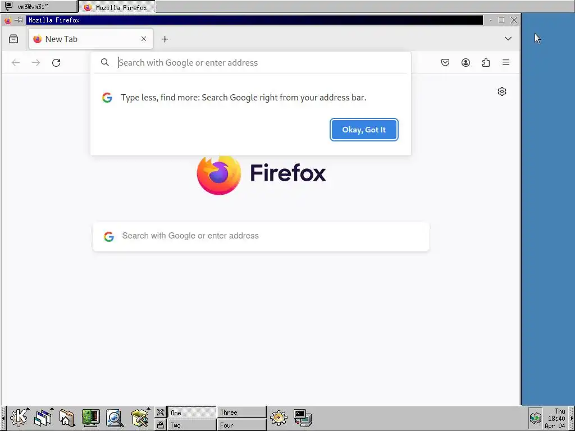Open the Firefox account icon
The width and height of the screenshot is (575, 431).
[466, 62]
